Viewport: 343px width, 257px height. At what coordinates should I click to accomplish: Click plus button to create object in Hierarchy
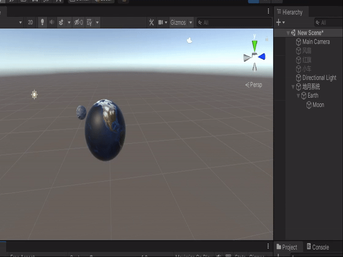point(279,22)
